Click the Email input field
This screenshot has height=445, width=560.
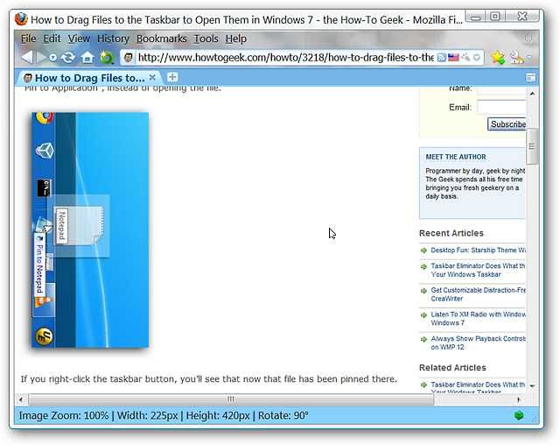pos(501,107)
